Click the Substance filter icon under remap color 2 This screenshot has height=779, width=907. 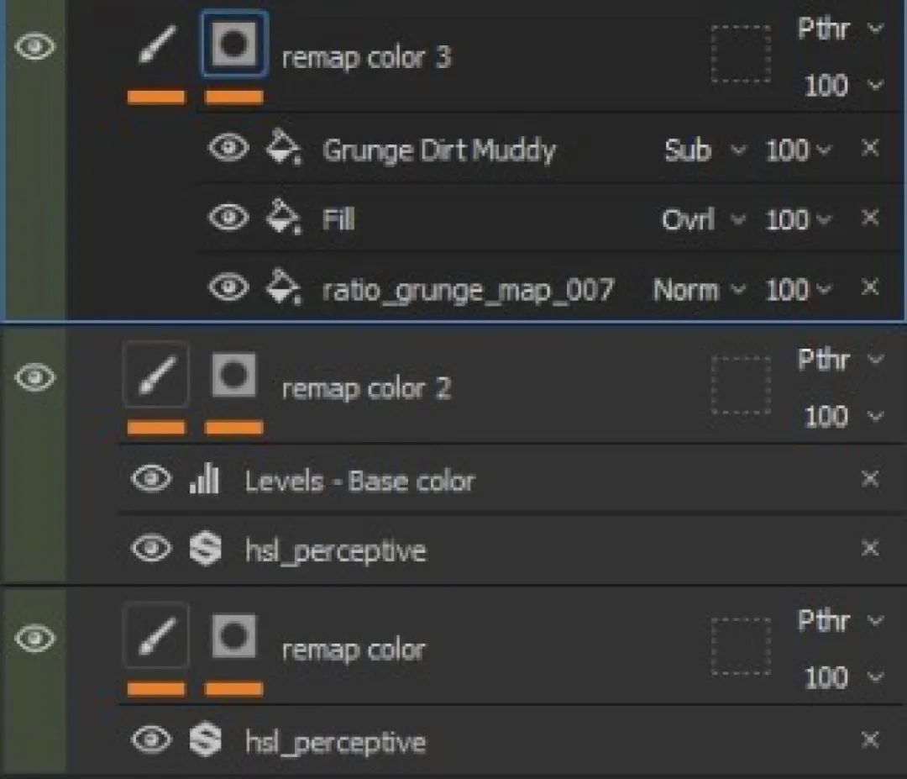click(x=206, y=550)
